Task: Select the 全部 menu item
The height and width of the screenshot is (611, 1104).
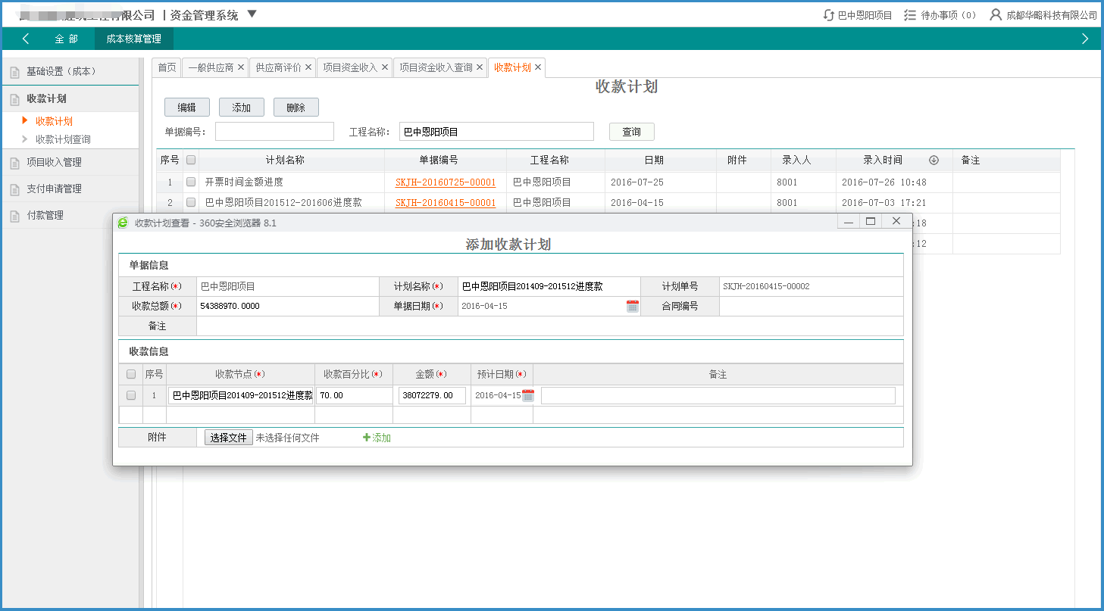Action: point(66,39)
